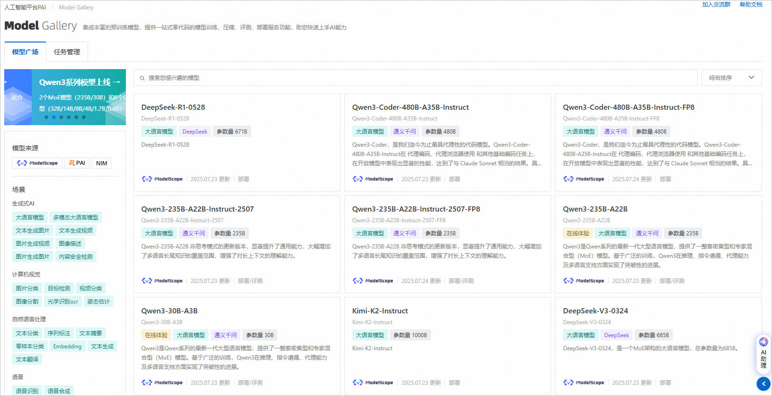
Task: Toggle the 文本生成视频 filter tag
Action: click(76, 230)
